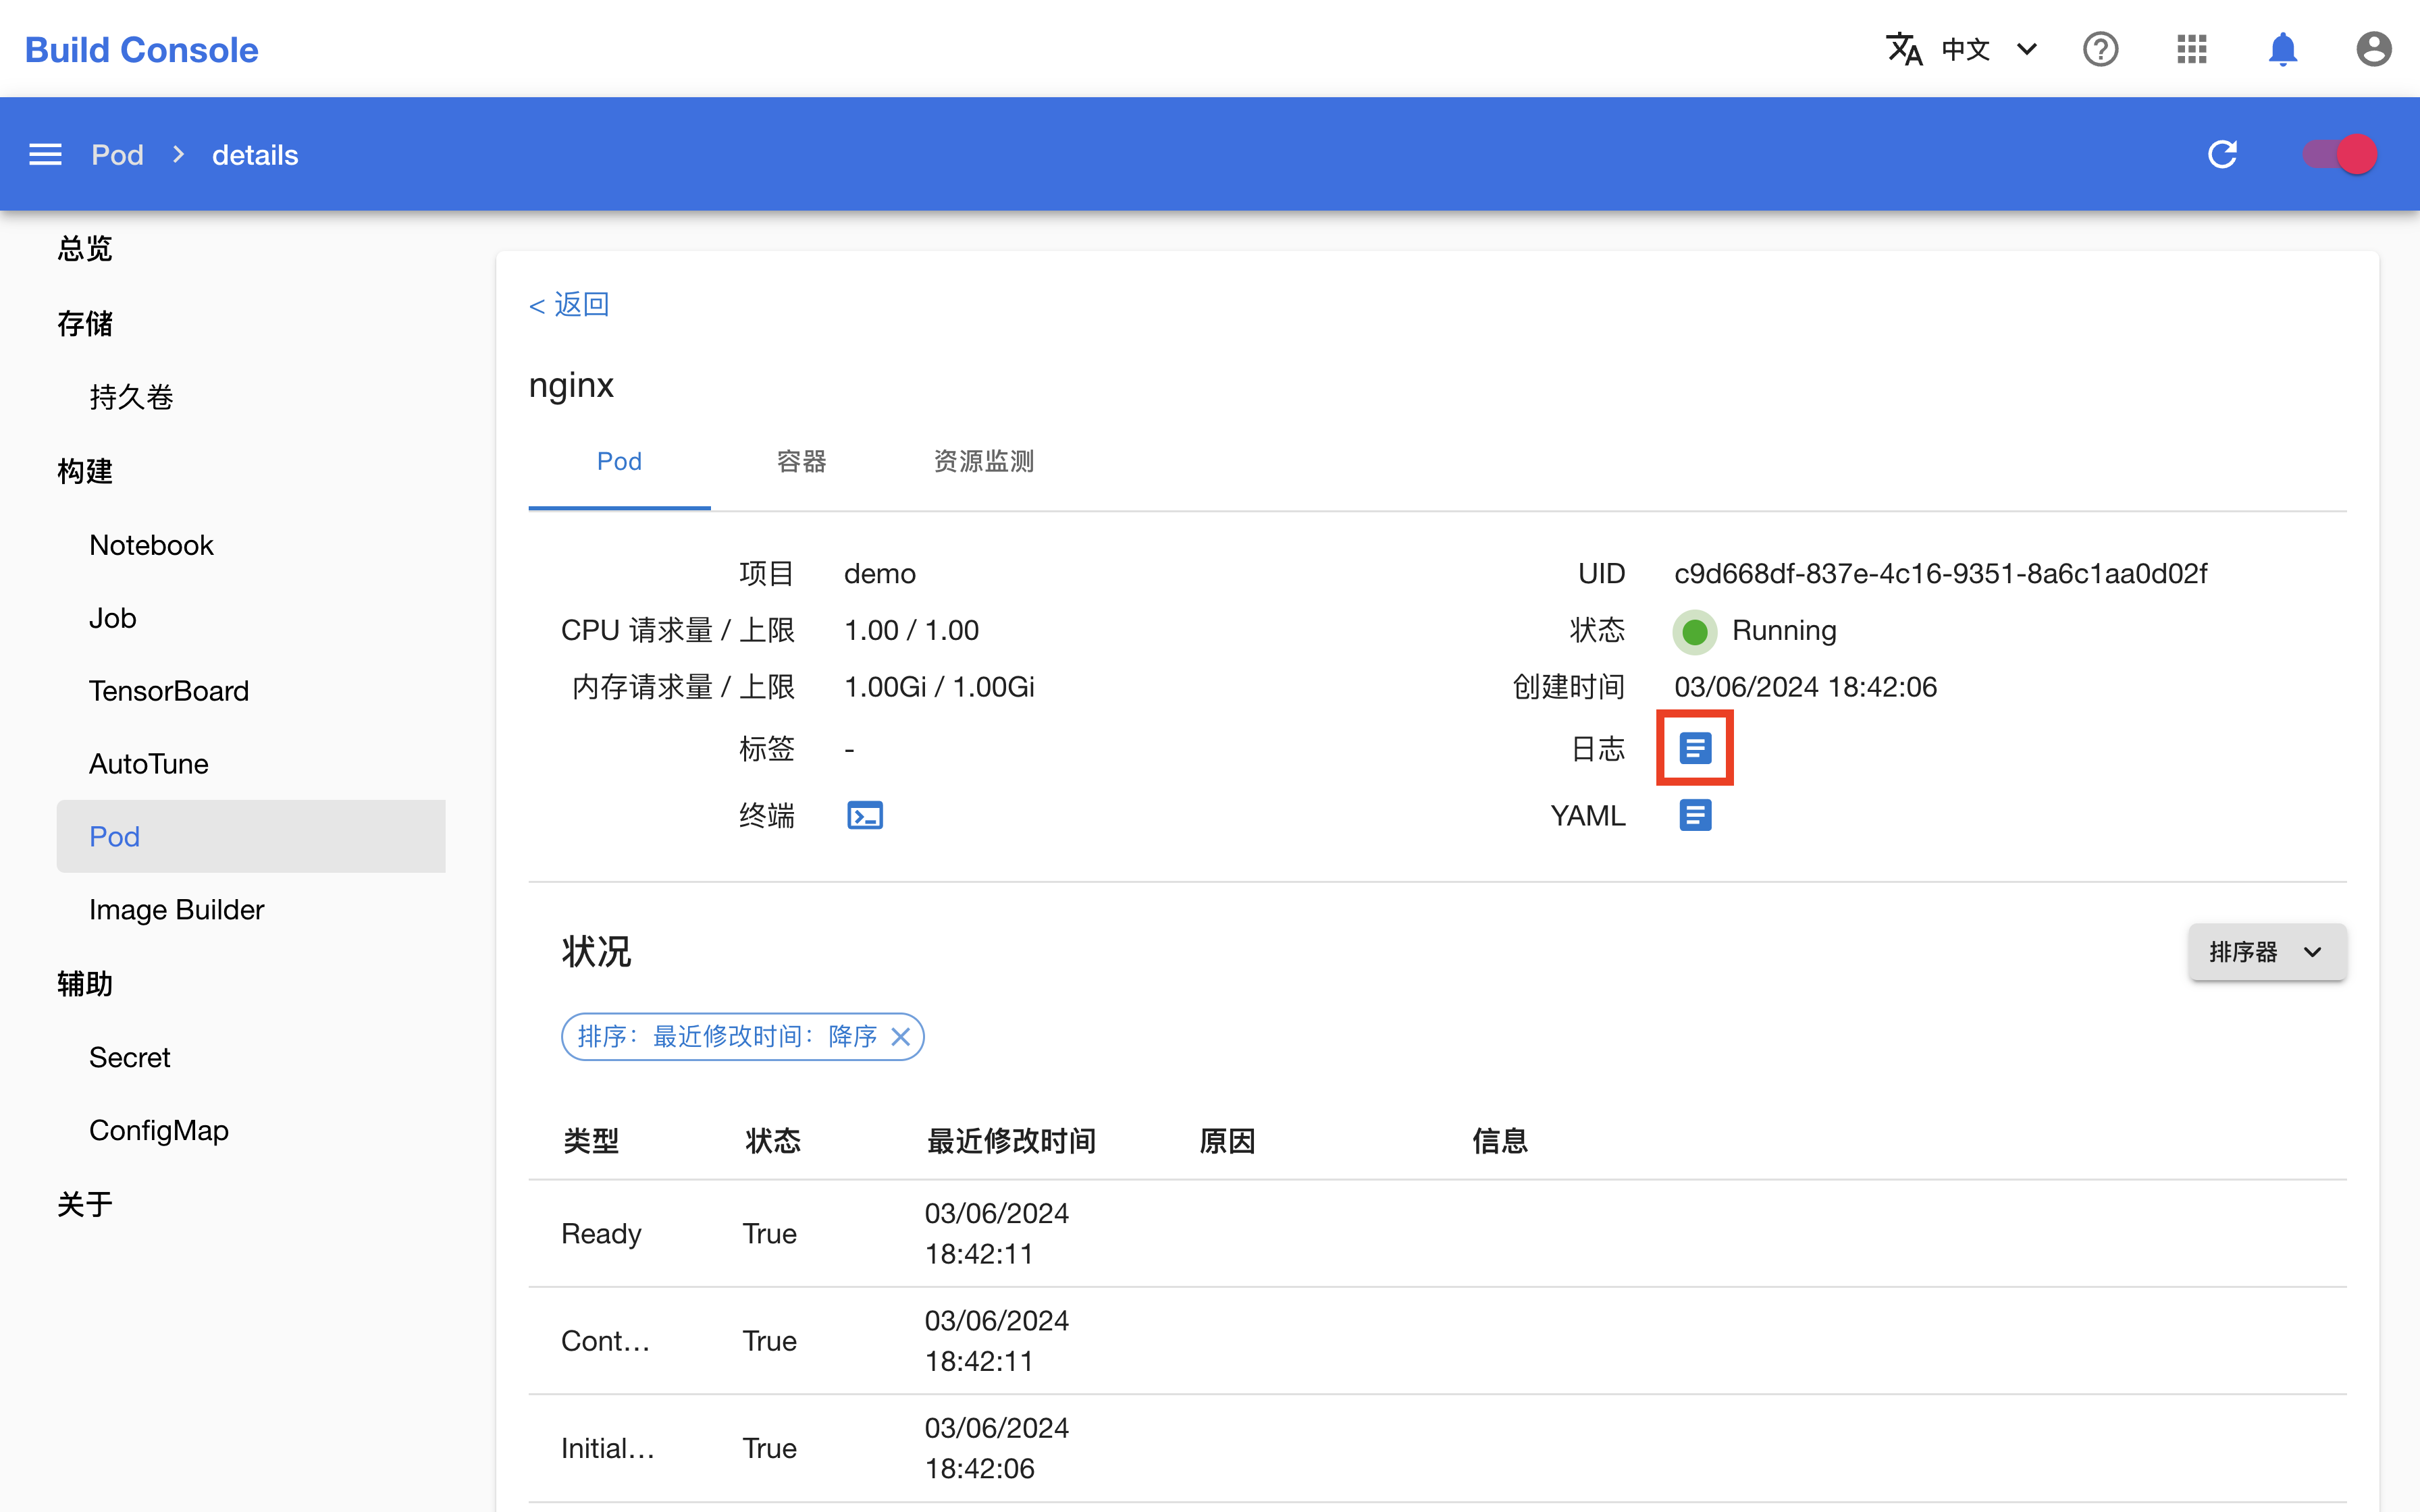
Task: Click the 最近修改时间 column header
Action: [1011, 1141]
